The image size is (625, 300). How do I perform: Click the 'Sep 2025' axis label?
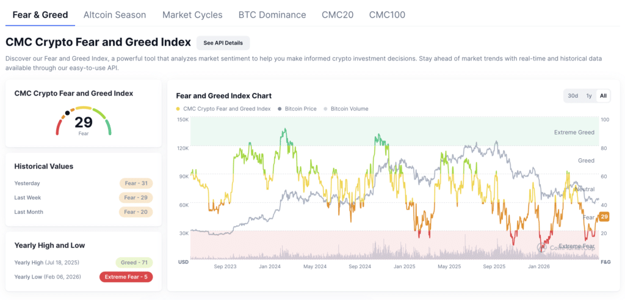(x=494, y=266)
